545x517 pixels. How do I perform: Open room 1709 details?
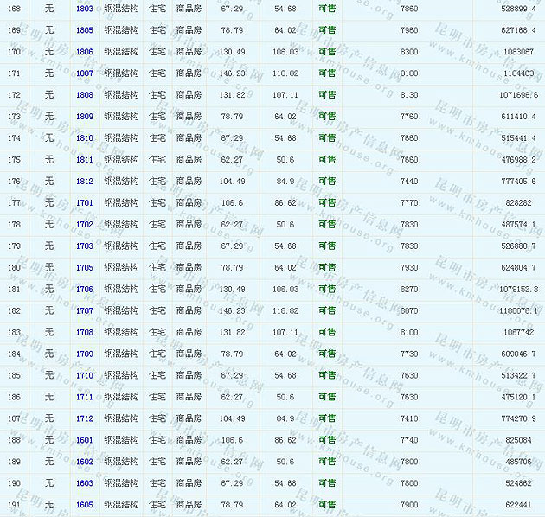tap(84, 354)
